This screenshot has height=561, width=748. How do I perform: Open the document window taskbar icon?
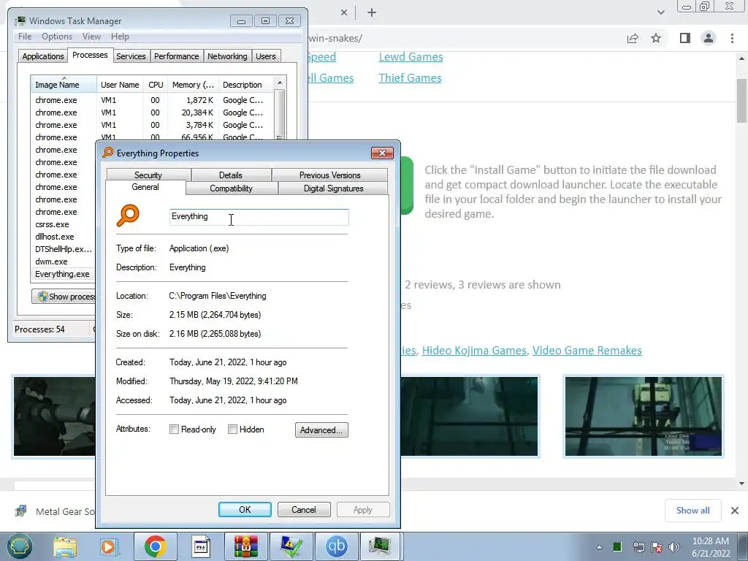coord(200,546)
